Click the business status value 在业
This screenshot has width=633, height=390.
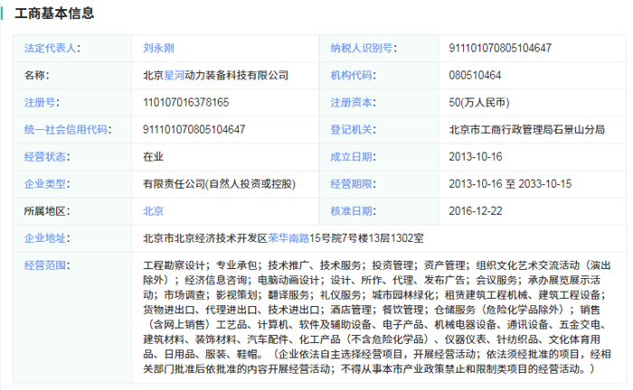point(153,156)
